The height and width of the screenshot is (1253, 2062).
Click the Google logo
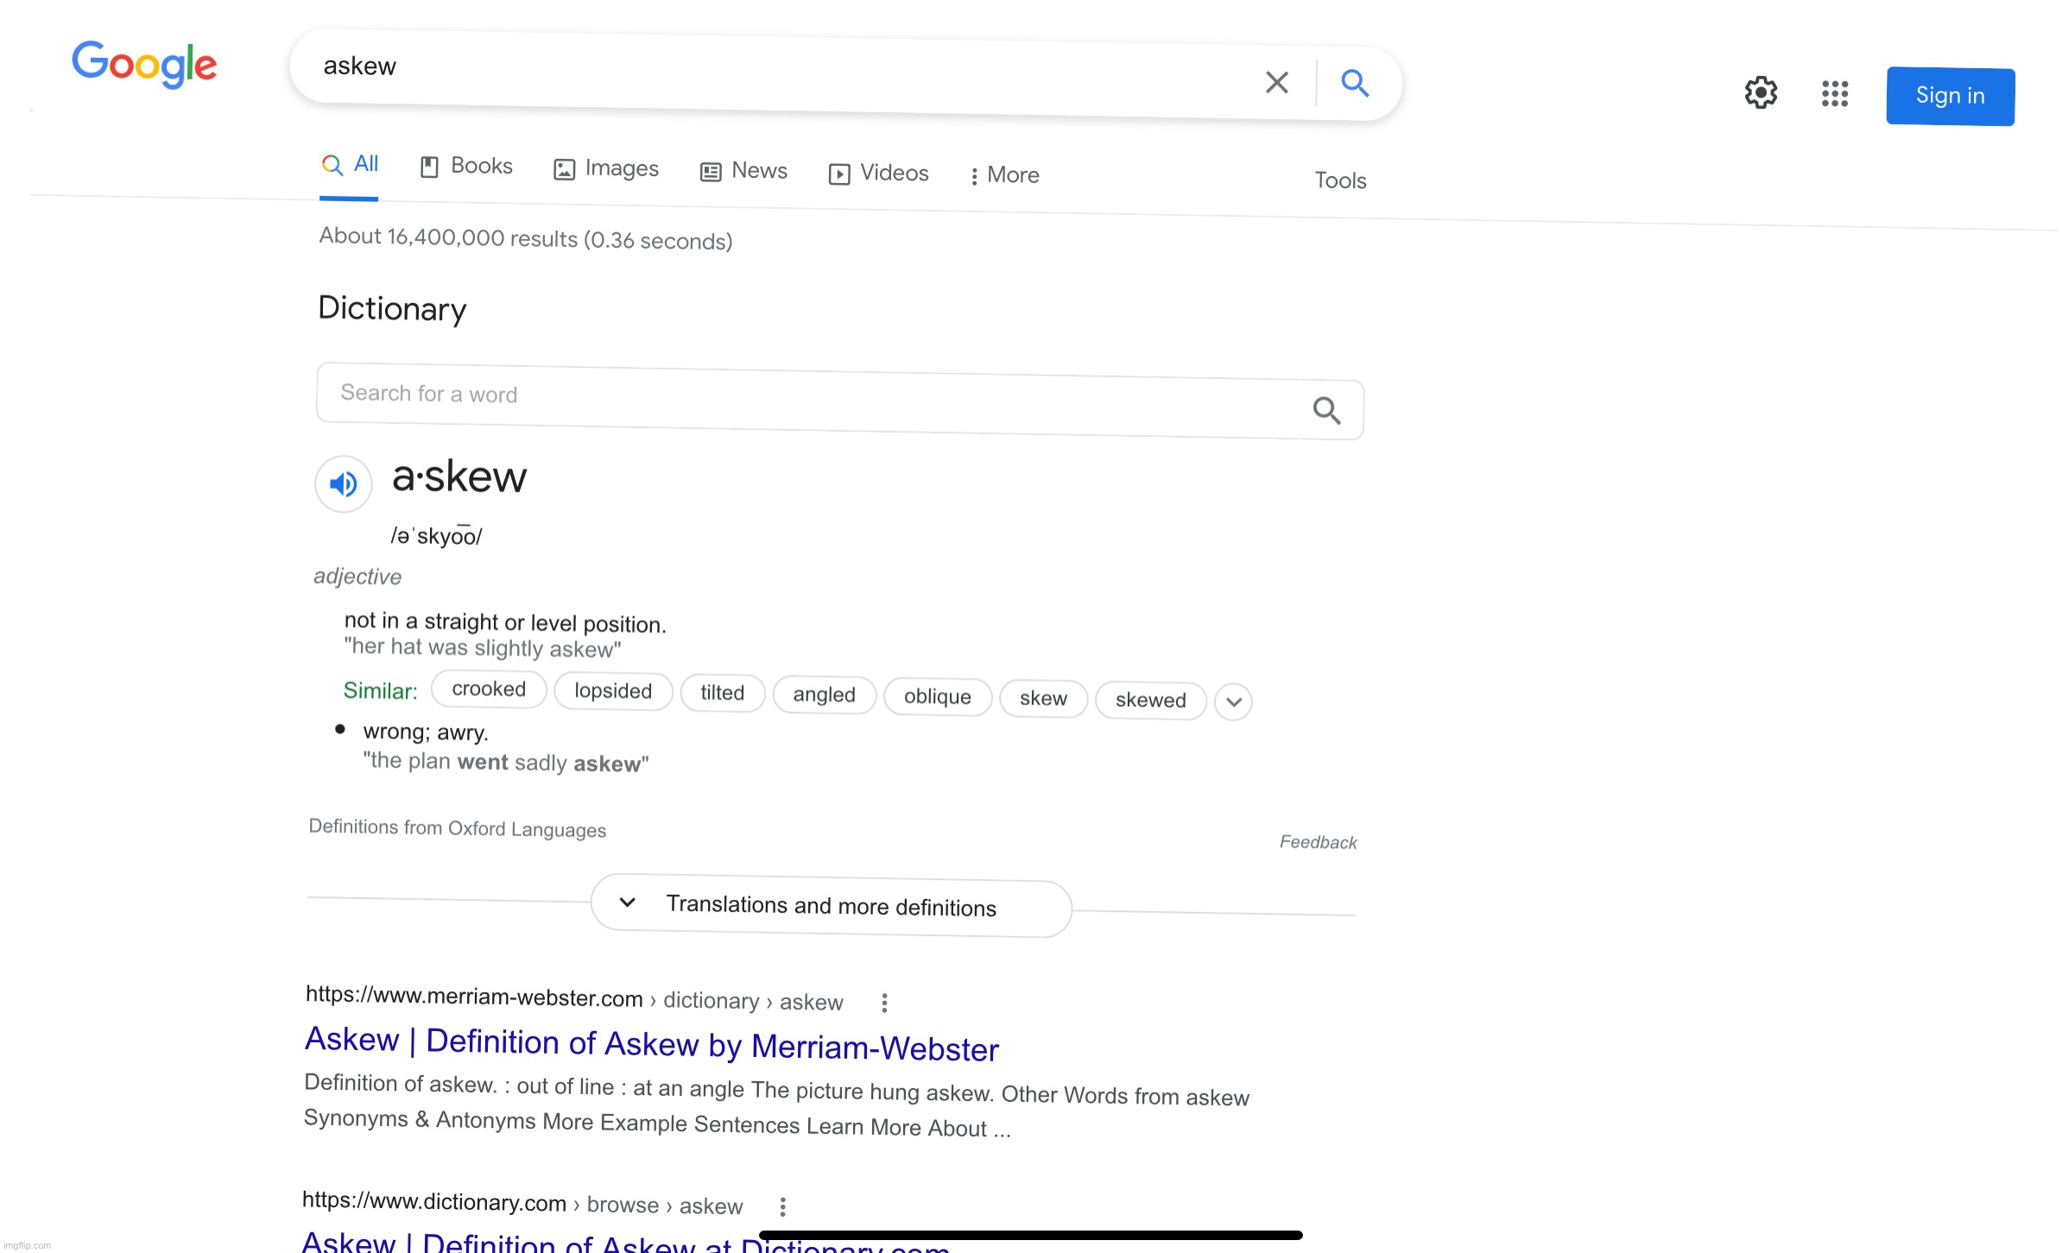pos(144,65)
